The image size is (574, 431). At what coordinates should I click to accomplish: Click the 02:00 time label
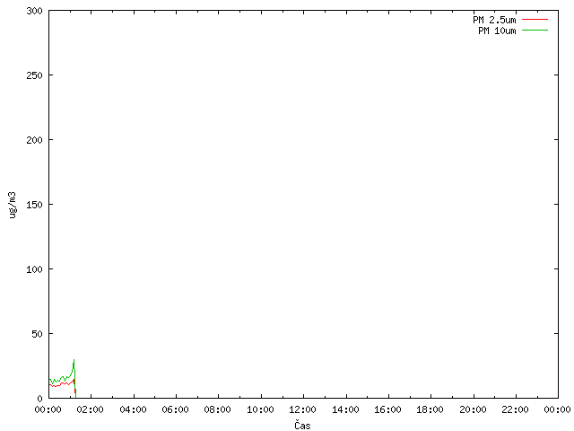click(x=91, y=409)
